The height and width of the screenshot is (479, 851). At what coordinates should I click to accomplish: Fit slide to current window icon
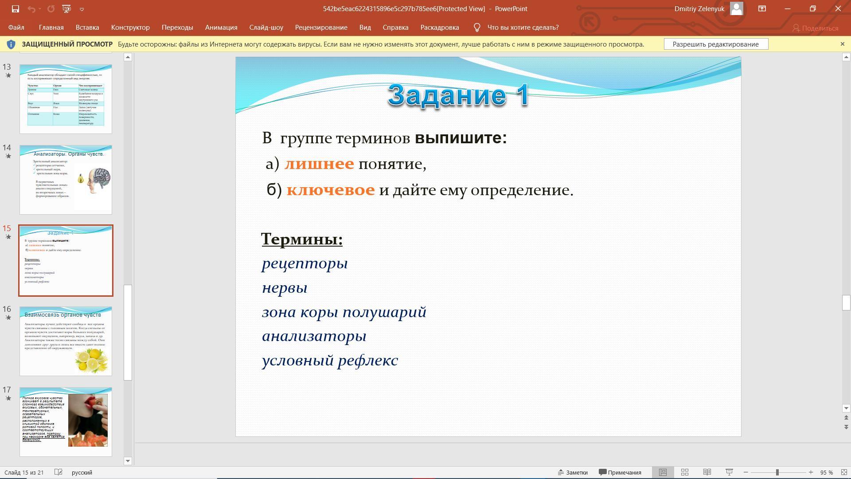click(x=844, y=472)
